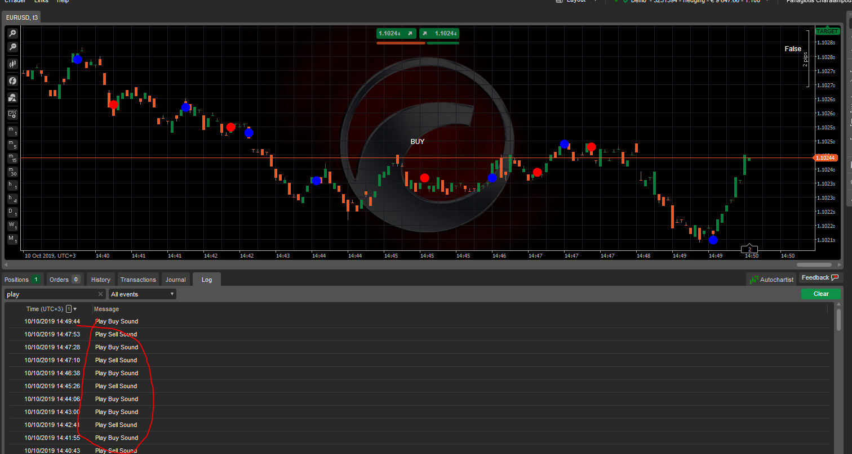Screen dimensions: 852x454
Task: Zoom in the chart with the magnifier plus icon
Action: pos(12,34)
